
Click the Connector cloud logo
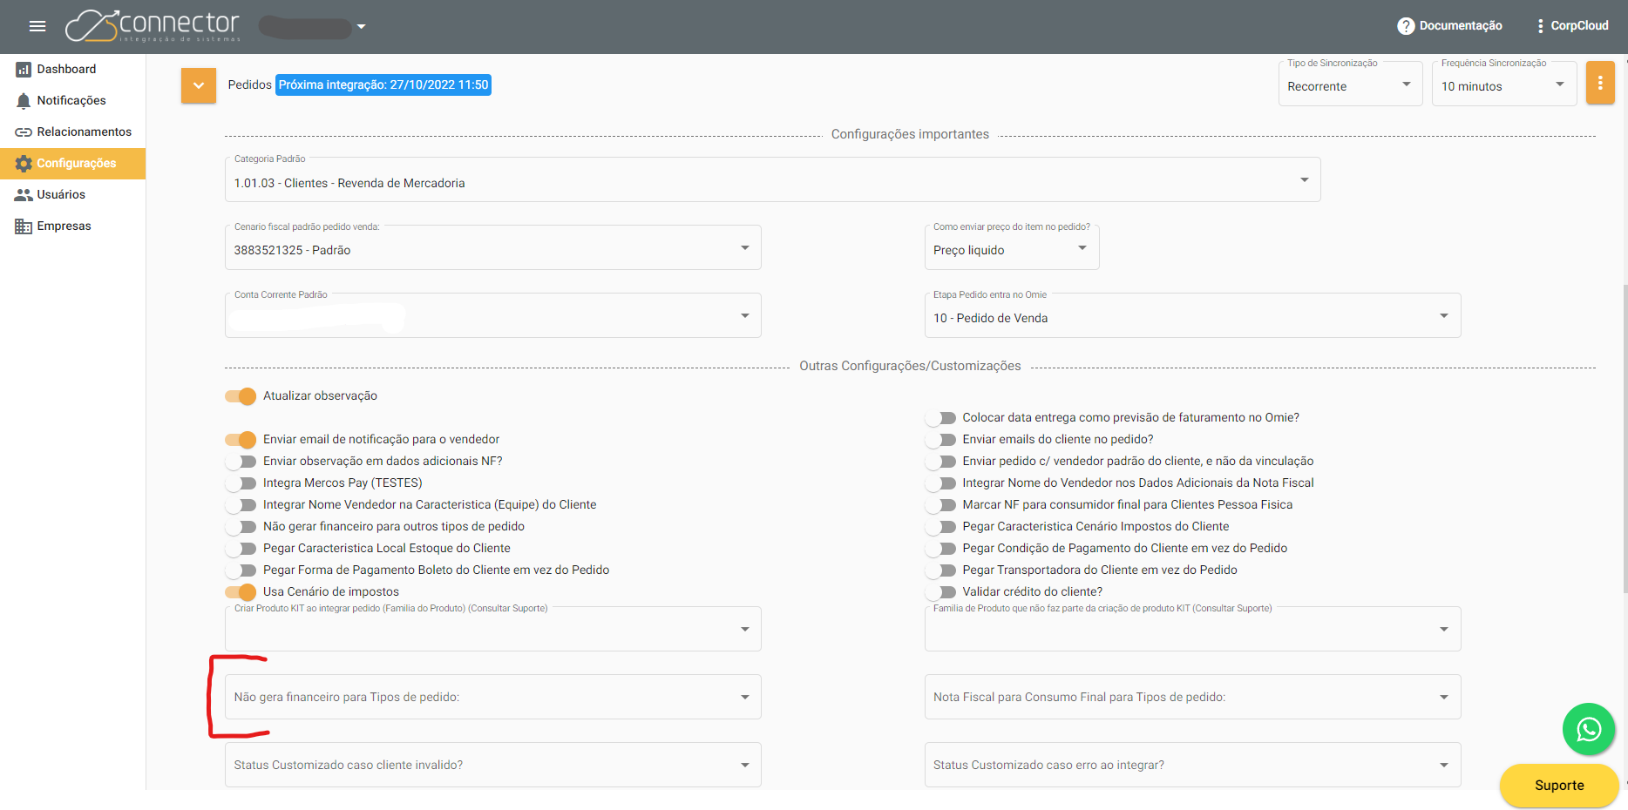click(153, 25)
